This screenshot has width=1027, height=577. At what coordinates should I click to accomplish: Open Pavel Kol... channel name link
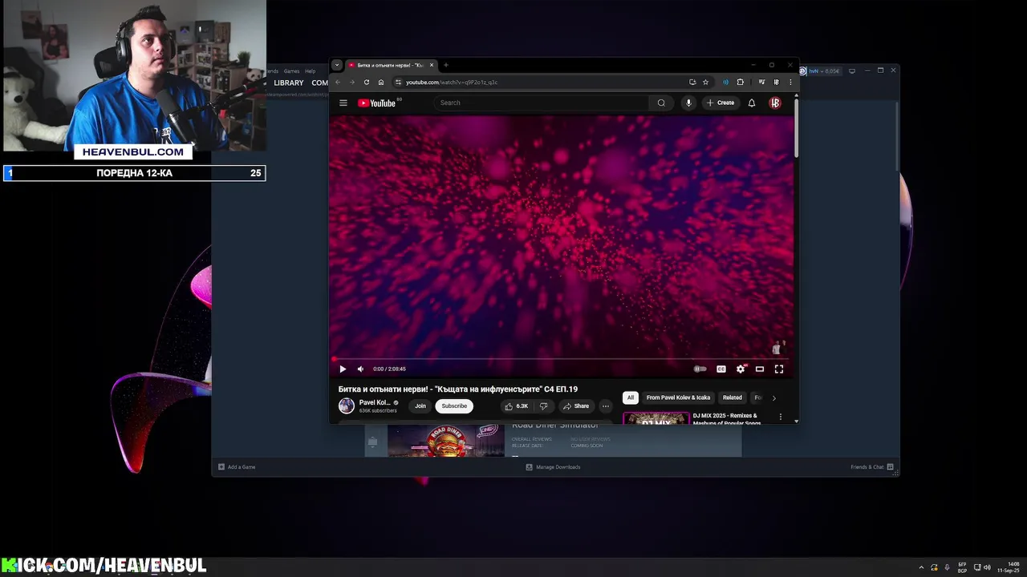(375, 402)
